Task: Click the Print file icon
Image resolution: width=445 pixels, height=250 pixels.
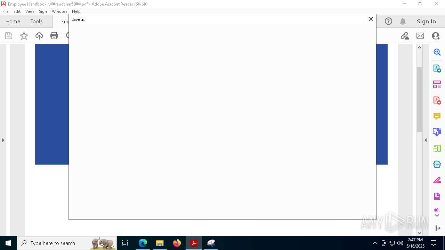Action: tap(54, 36)
